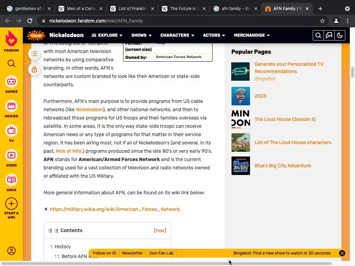
Task: Click the Follow on IG button
Action: pyautogui.click(x=104, y=253)
